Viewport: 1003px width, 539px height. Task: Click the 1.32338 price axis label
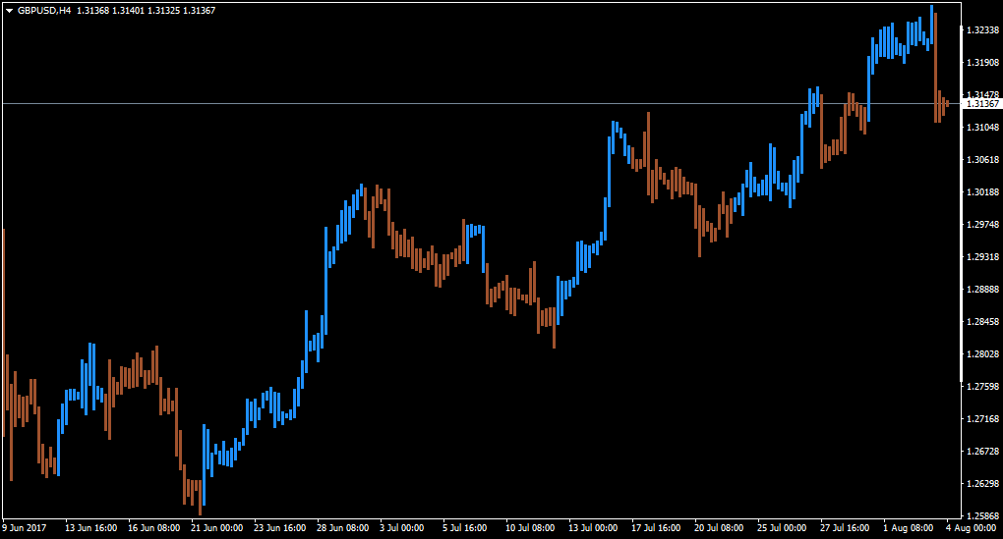[982, 30]
